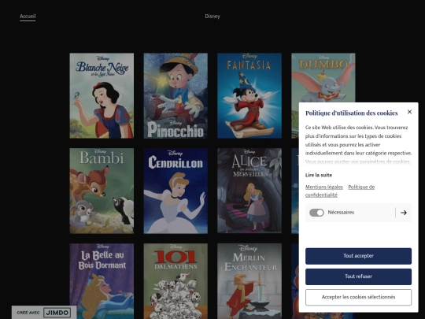Expand Lire la suite text
Screen dimensions: 425x319
point(319,175)
